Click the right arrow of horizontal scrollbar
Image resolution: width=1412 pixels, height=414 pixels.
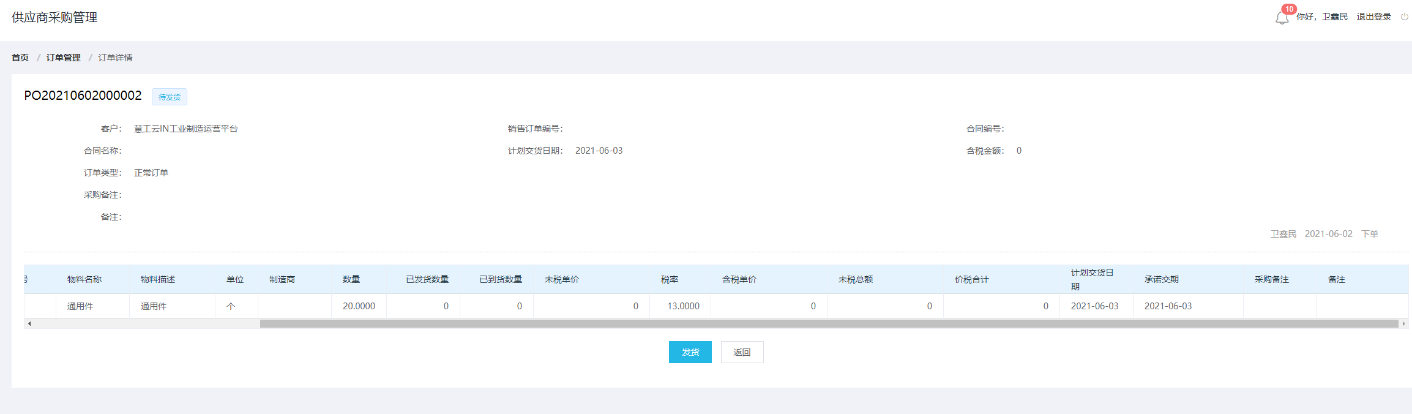[x=1403, y=323]
